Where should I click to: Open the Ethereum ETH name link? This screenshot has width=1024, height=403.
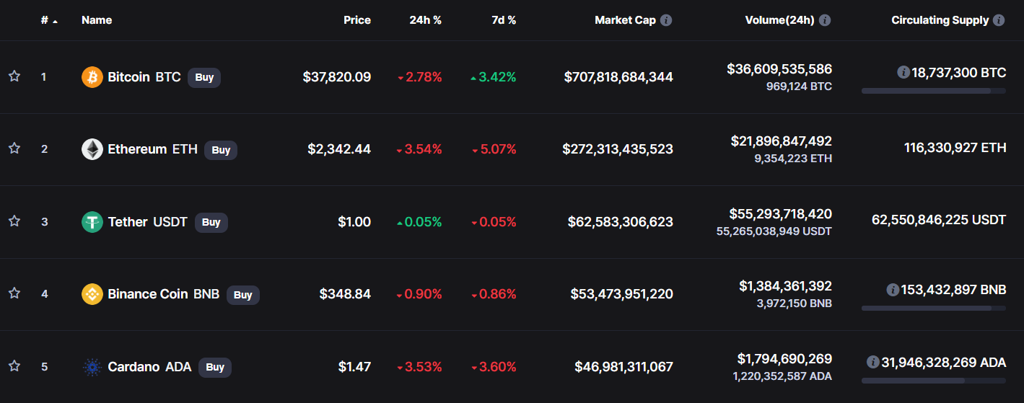point(152,149)
